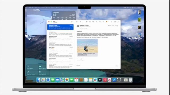Run the Play Chill Playlist shortcut

coord(32,73)
